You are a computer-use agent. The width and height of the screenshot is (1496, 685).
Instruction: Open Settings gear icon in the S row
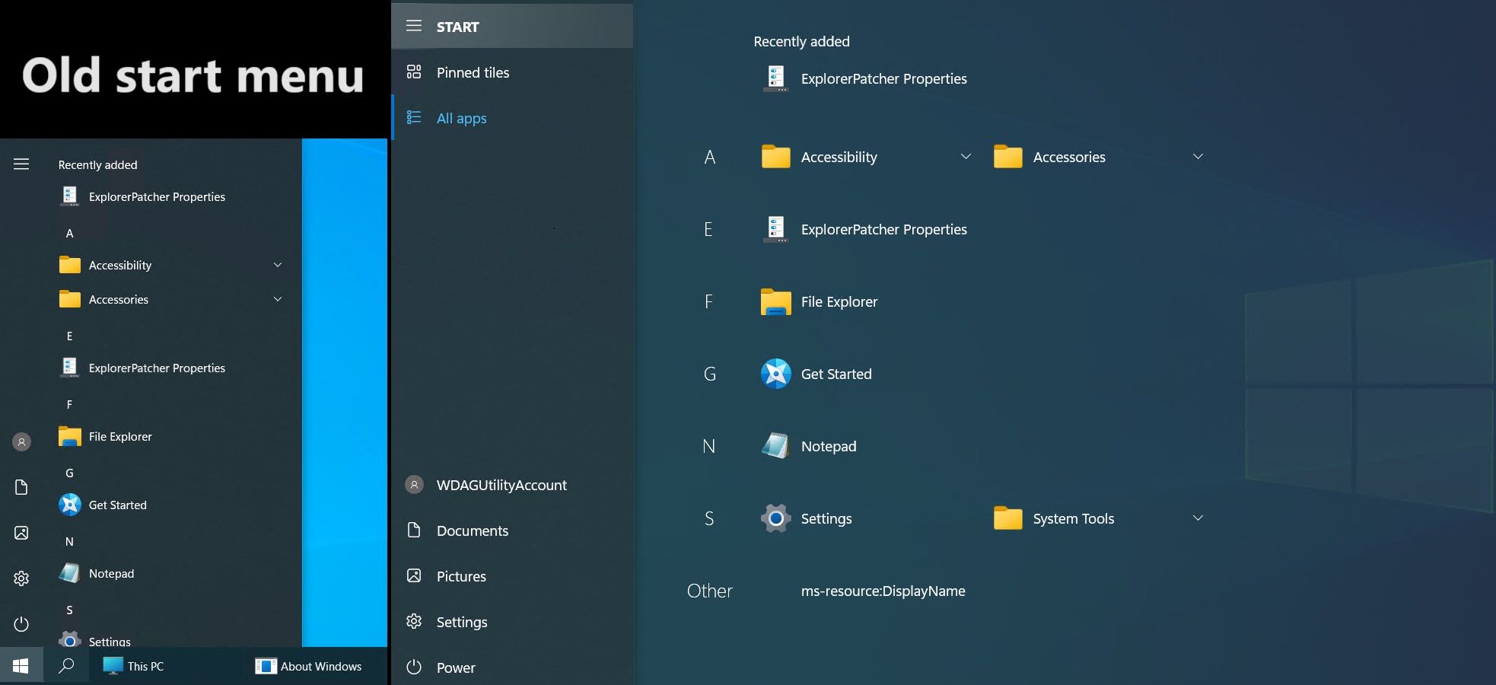[776, 518]
